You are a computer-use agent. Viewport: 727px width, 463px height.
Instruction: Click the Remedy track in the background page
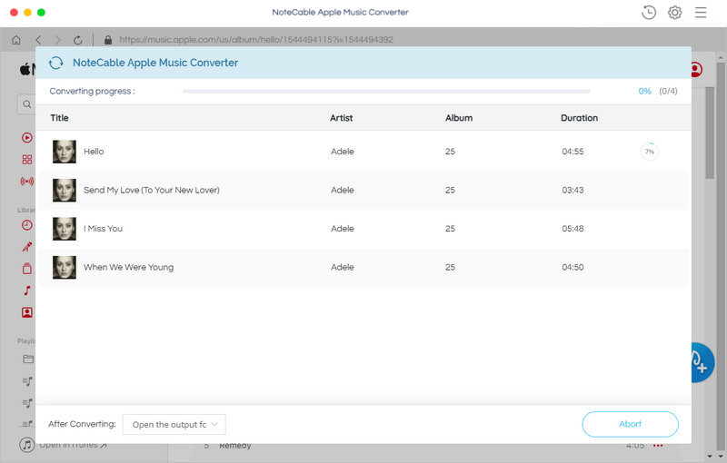(x=235, y=446)
